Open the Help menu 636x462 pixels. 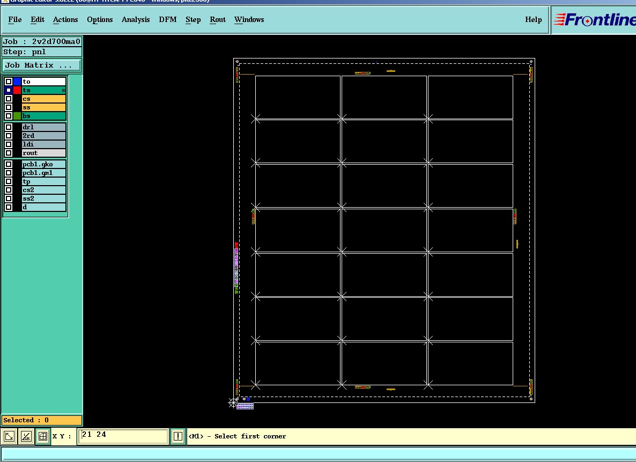tap(534, 19)
